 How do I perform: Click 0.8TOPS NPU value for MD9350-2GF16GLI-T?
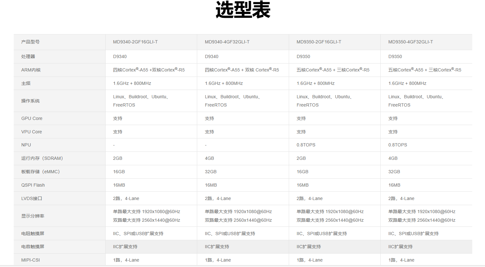tap(306, 145)
